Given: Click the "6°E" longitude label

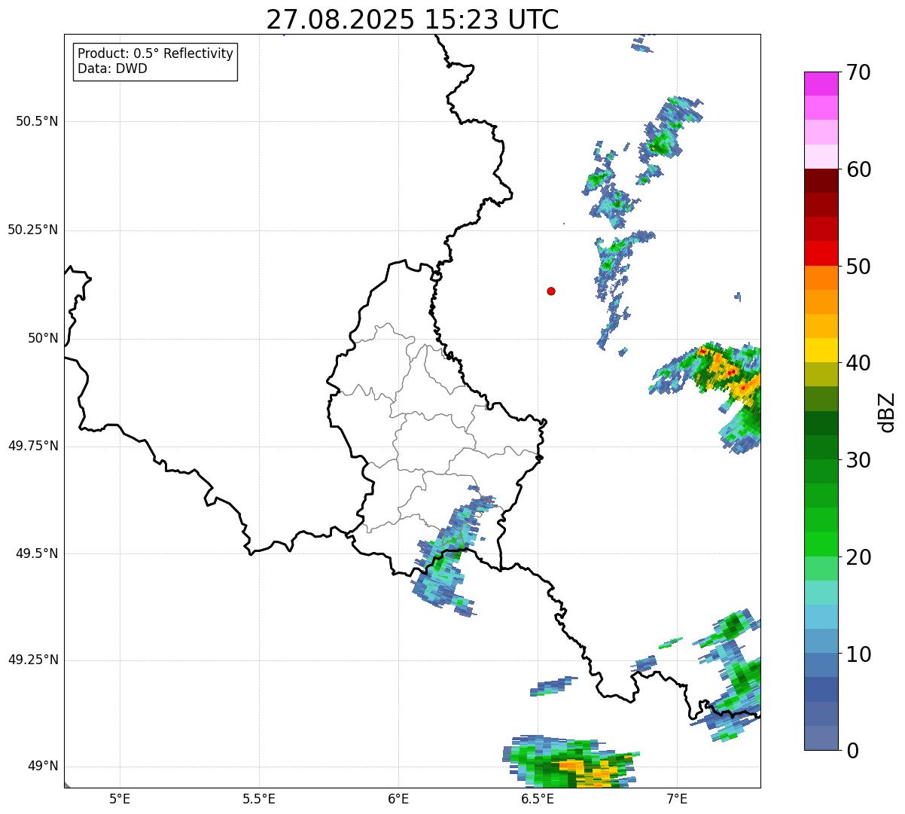Looking at the screenshot, I should 398,799.
